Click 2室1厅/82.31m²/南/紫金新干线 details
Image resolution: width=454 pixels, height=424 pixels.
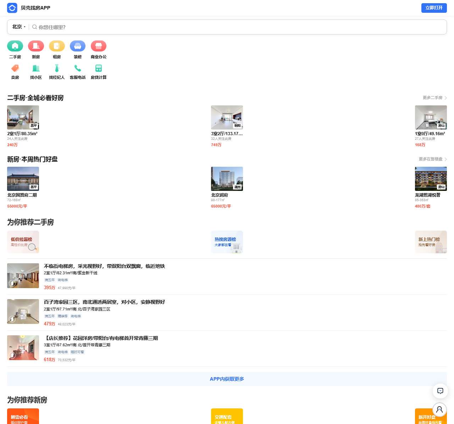[x=71, y=273]
